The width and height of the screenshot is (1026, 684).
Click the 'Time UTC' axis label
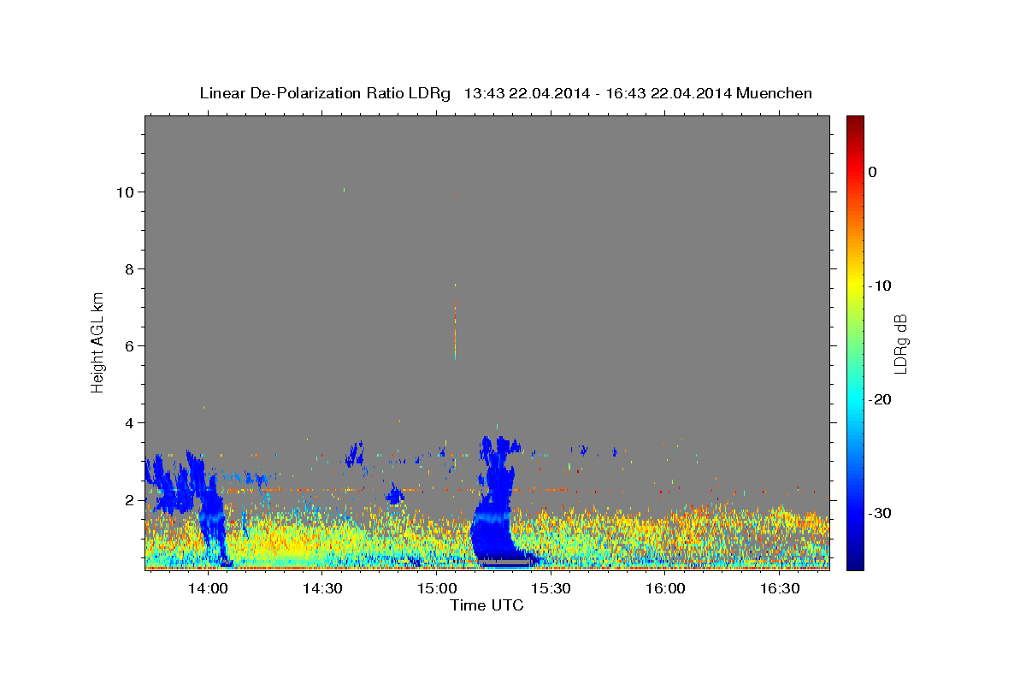(x=486, y=605)
